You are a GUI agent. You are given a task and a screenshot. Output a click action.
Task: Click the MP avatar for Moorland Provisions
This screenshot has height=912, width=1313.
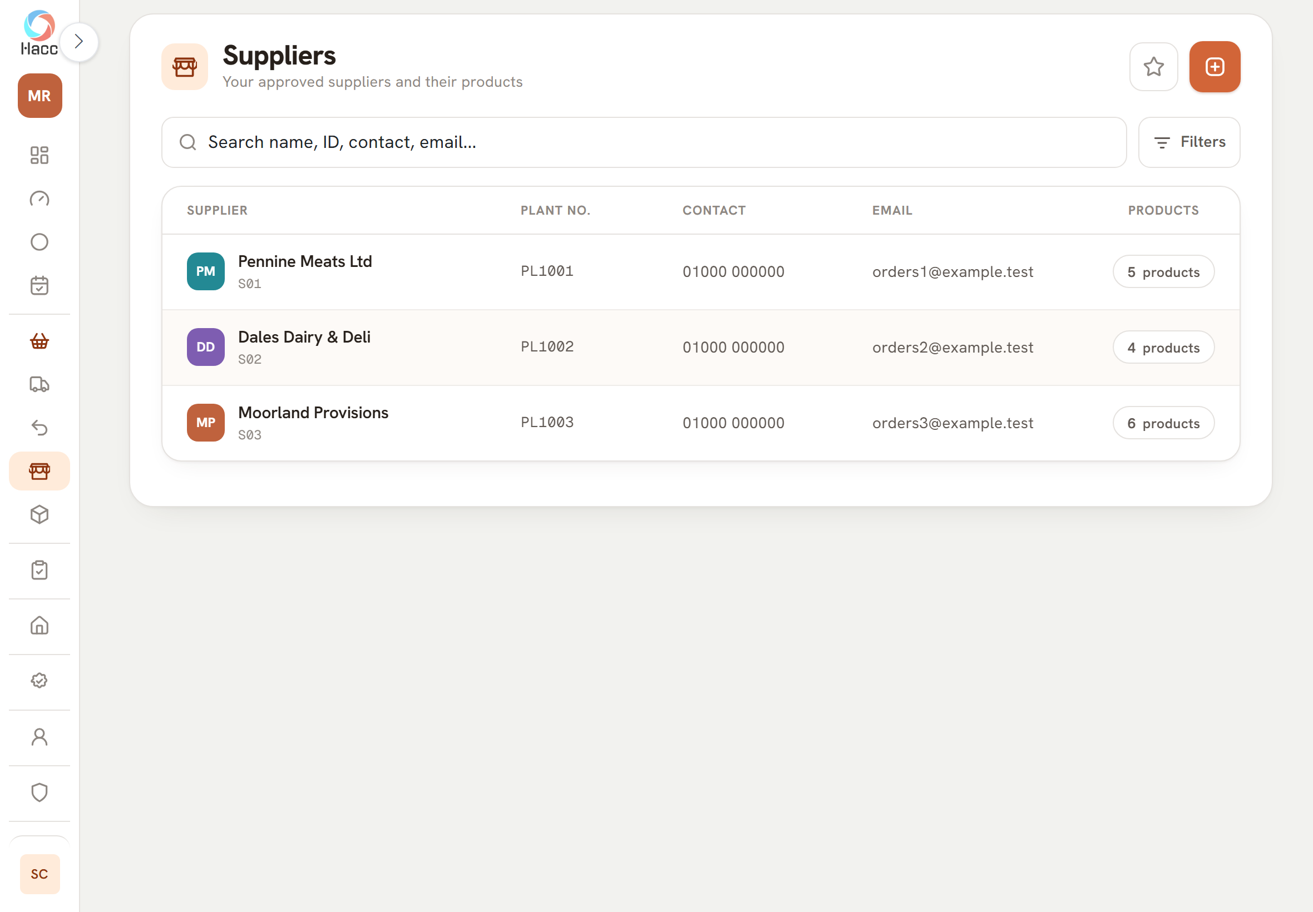point(206,422)
